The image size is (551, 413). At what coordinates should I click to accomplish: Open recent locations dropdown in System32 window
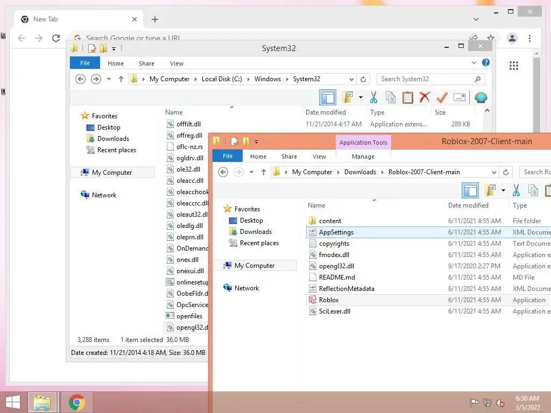point(109,79)
